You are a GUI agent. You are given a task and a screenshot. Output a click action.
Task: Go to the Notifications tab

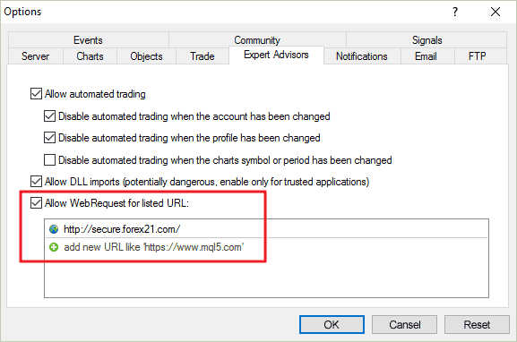(x=362, y=56)
